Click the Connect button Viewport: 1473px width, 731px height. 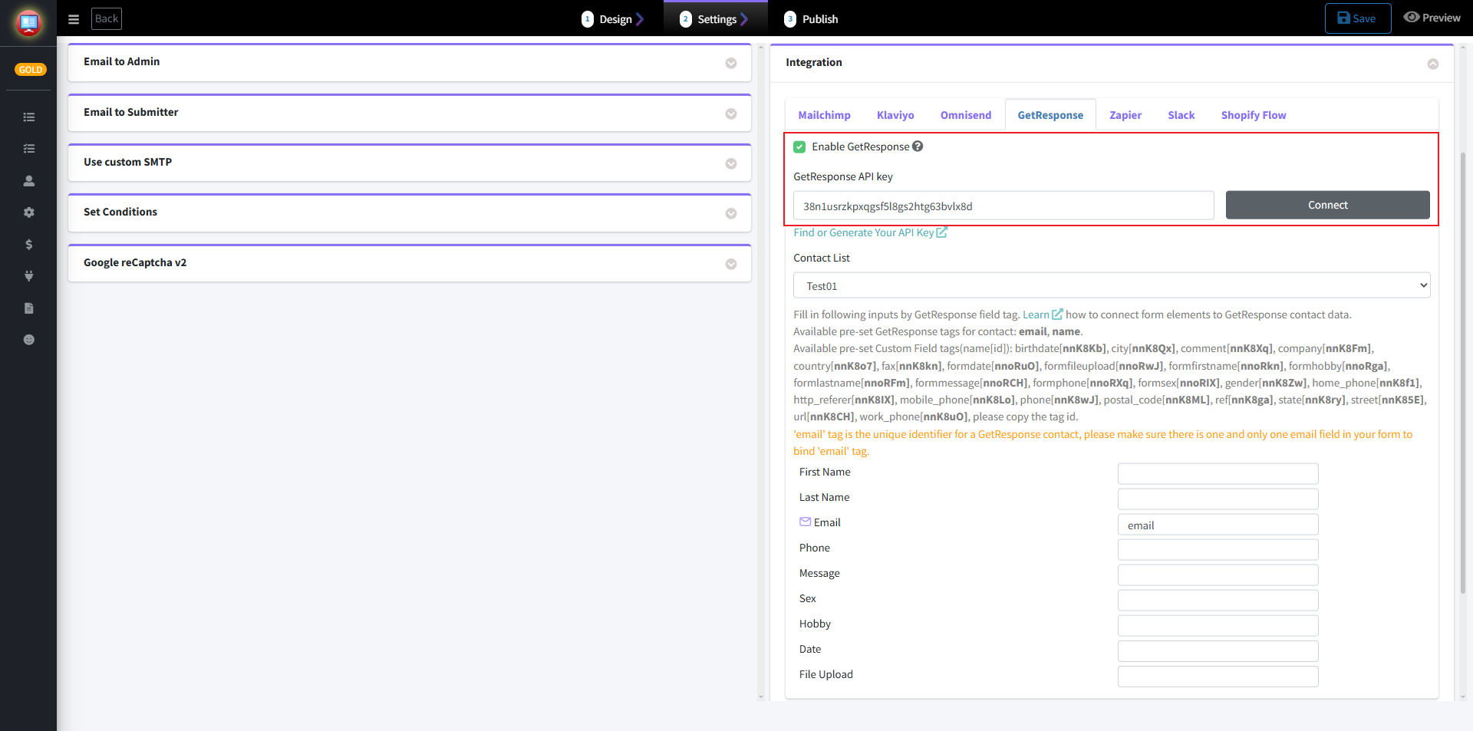(1327, 205)
